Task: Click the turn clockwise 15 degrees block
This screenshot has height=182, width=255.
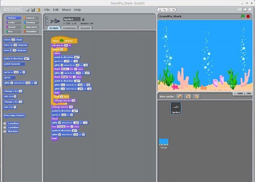Action: pyautogui.click(x=16, y=45)
